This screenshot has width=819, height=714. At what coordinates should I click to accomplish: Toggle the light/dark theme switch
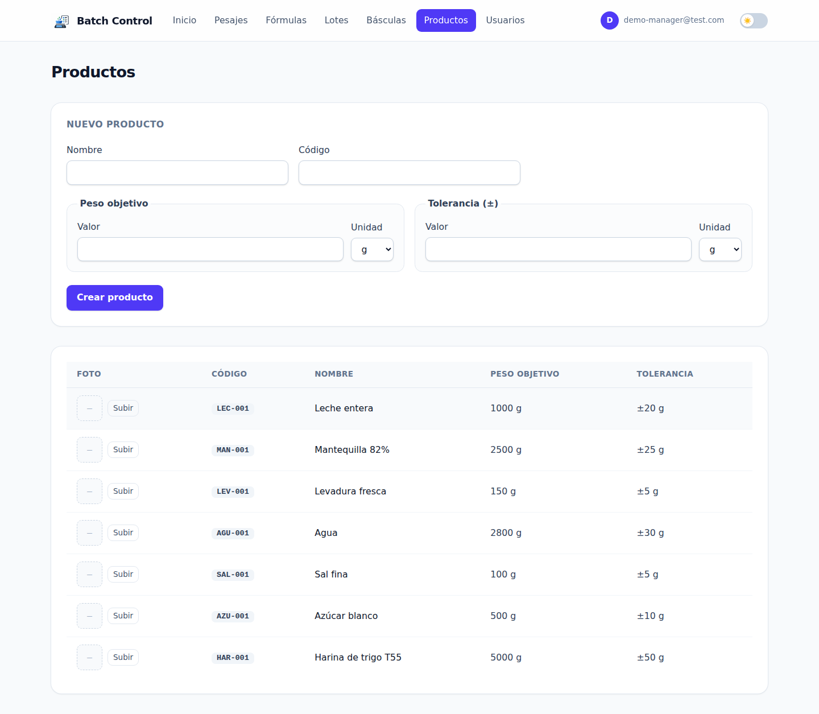(x=754, y=21)
